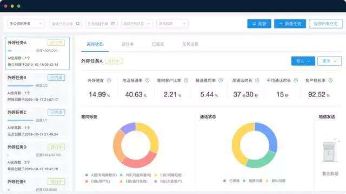Click the red segment of the 意向标签 donut chart
The image size is (346, 194).
click(139, 161)
